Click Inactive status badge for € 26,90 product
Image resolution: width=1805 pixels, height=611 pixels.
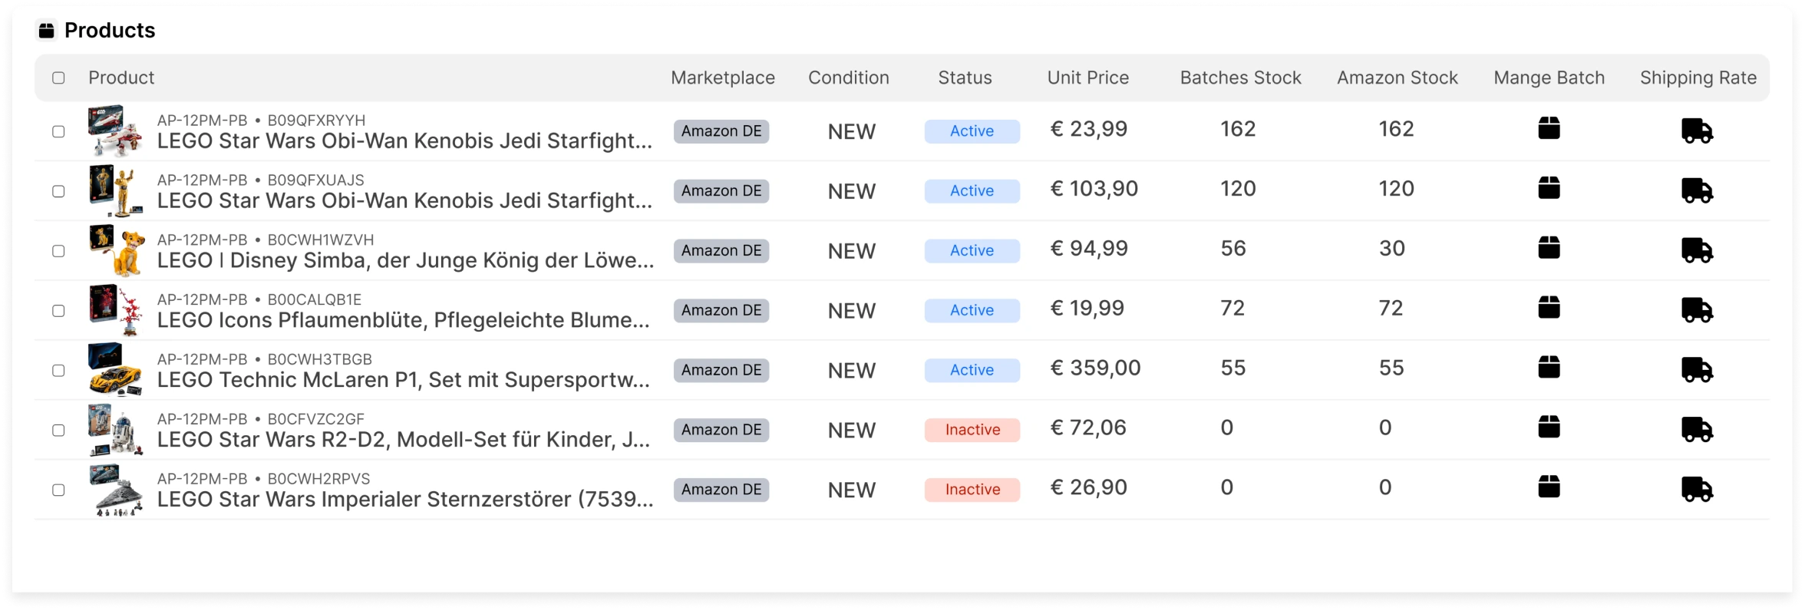tap(972, 490)
